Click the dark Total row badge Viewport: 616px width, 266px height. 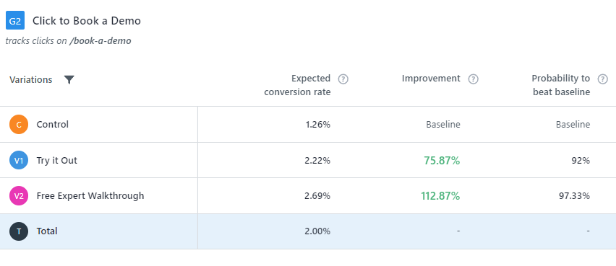point(19,231)
